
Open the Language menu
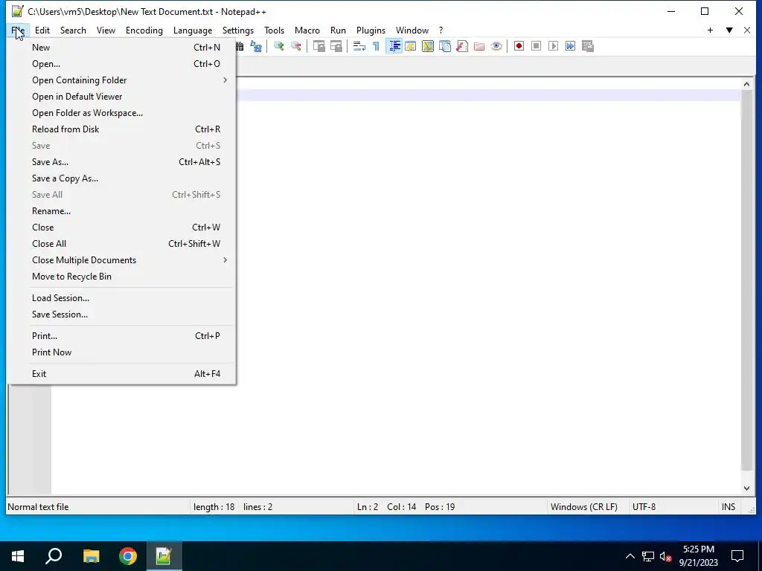(193, 30)
